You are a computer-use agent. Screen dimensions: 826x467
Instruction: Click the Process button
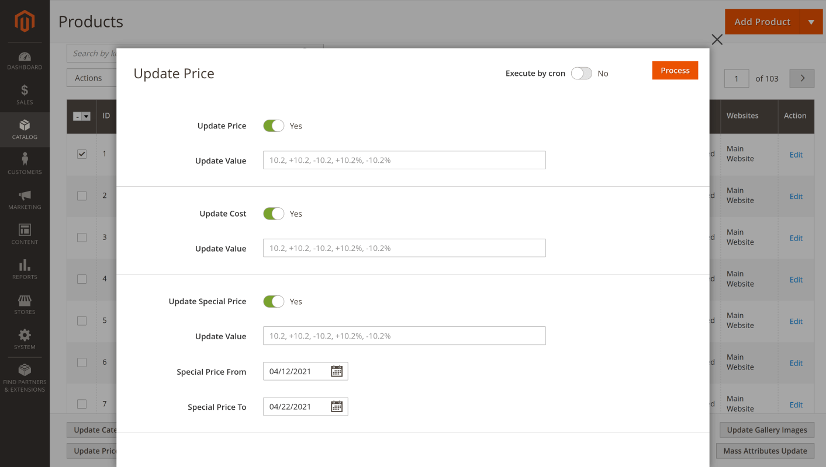[x=675, y=70]
